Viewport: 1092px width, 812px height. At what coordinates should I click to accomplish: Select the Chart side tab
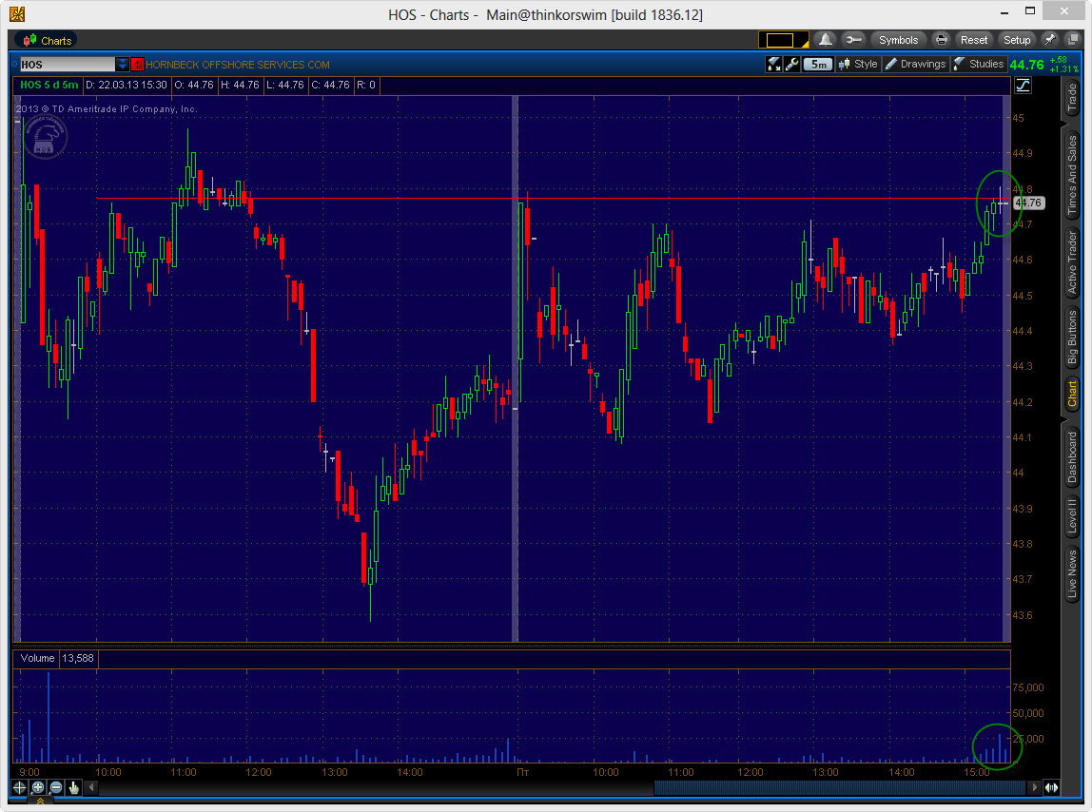pyautogui.click(x=1072, y=394)
